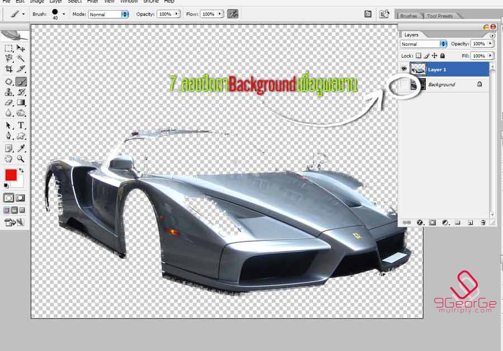This screenshot has height=351, width=503.
Task: Open the layer blend mode dropdown
Action: tap(424, 44)
